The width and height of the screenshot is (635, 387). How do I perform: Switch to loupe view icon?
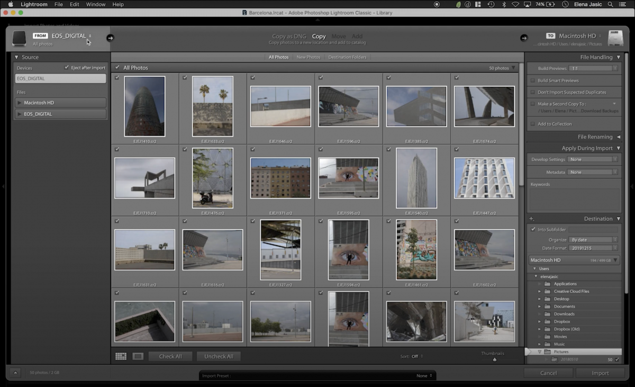pyautogui.click(x=138, y=356)
